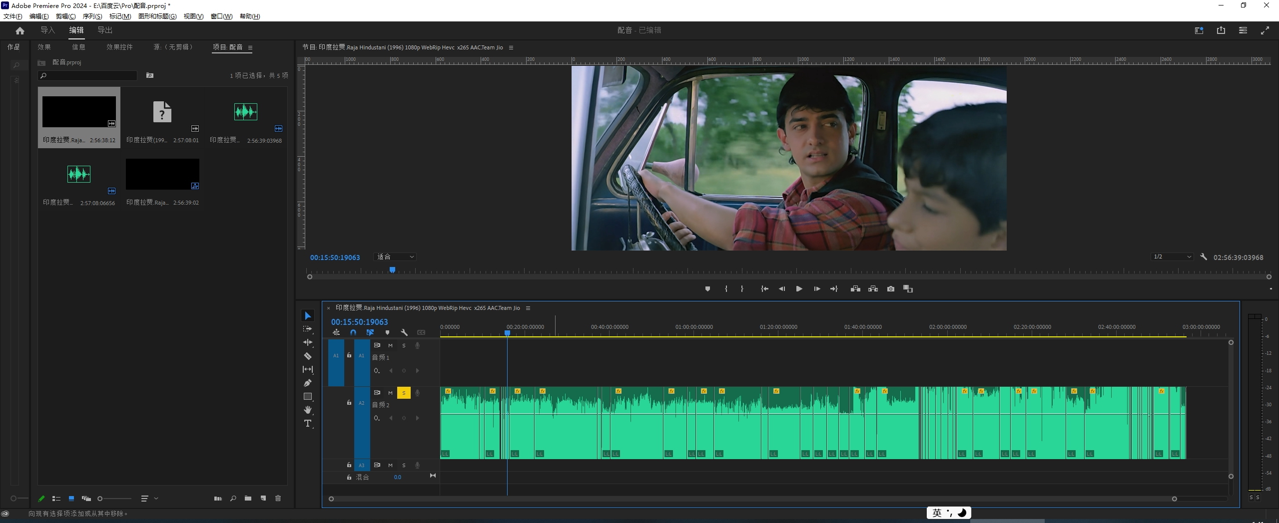Toggle Solo on audio track A2

(404, 393)
